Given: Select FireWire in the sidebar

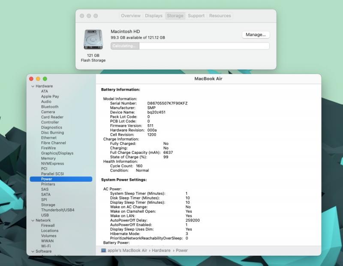Looking at the screenshot, I should (x=48, y=148).
